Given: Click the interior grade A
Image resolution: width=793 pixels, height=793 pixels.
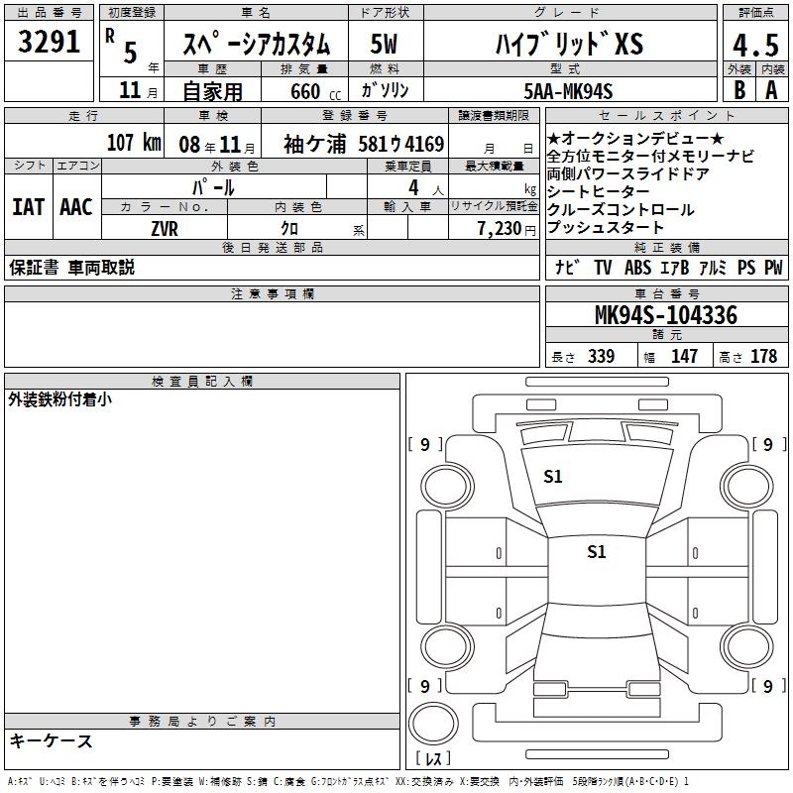Looking at the screenshot, I should (x=771, y=90).
